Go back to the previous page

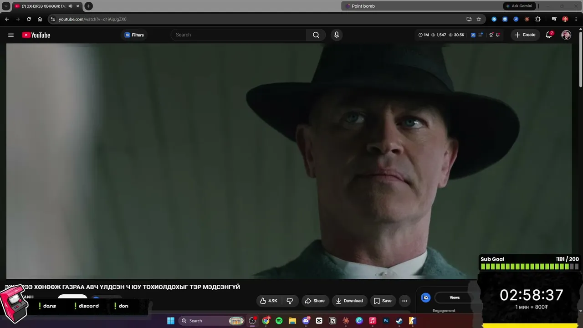7,19
